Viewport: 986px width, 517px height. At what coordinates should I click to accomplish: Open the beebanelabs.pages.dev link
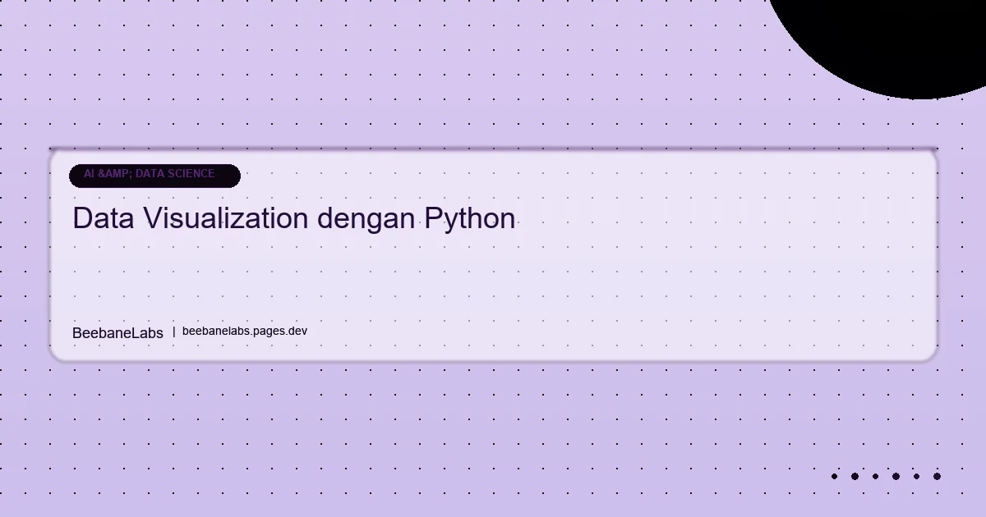point(245,332)
